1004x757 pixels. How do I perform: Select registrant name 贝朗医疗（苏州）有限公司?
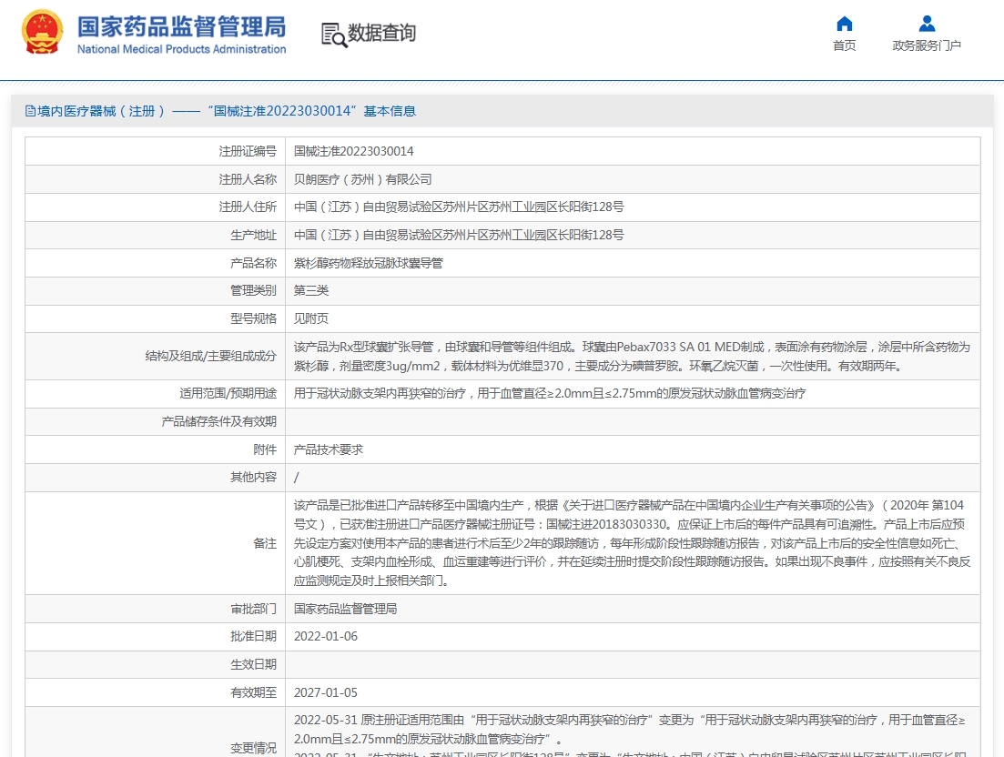tap(362, 179)
